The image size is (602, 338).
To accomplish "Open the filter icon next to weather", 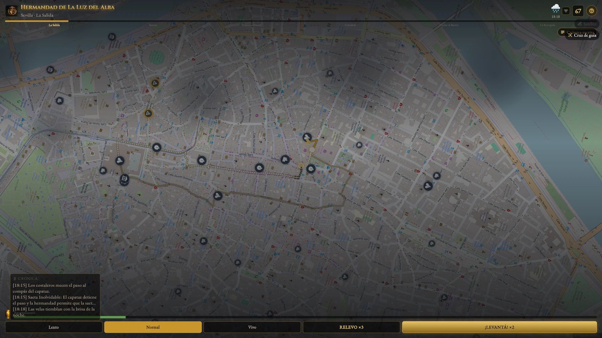I will (x=566, y=11).
